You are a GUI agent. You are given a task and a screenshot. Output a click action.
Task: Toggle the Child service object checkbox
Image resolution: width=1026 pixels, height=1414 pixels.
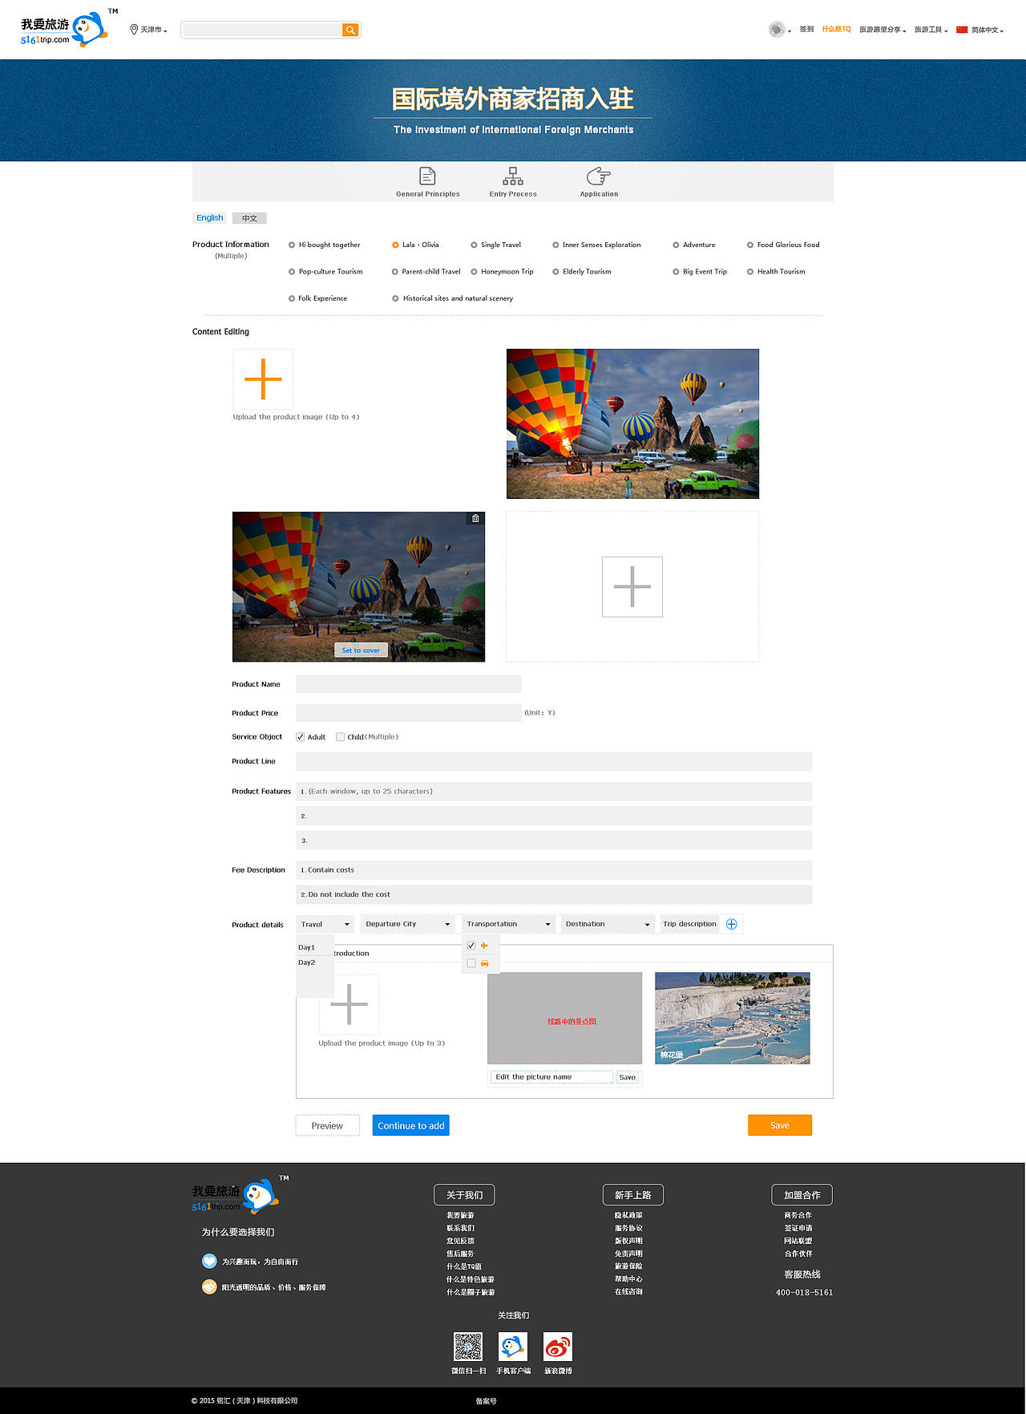tap(341, 736)
